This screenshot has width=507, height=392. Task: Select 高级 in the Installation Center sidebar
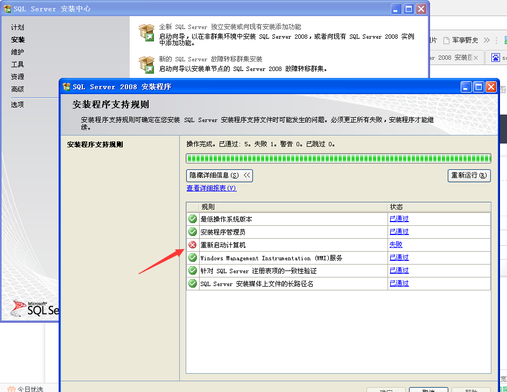[17, 89]
